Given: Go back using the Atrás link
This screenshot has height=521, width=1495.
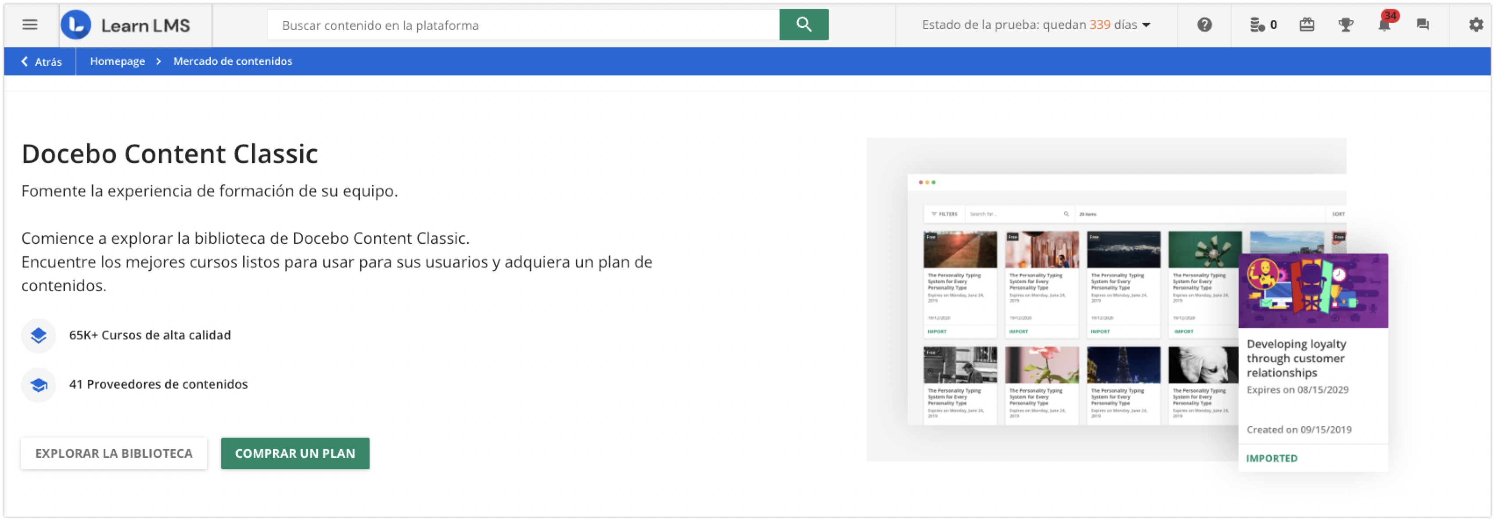Looking at the screenshot, I should coord(41,61).
